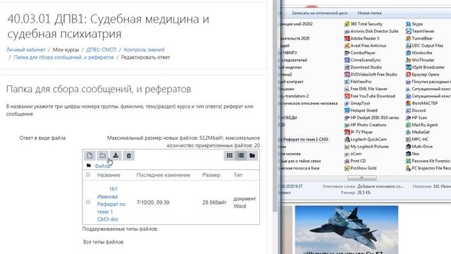Screen dimensions: 451x254
Task: Click the add file icon in file manager
Action: click(x=89, y=155)
